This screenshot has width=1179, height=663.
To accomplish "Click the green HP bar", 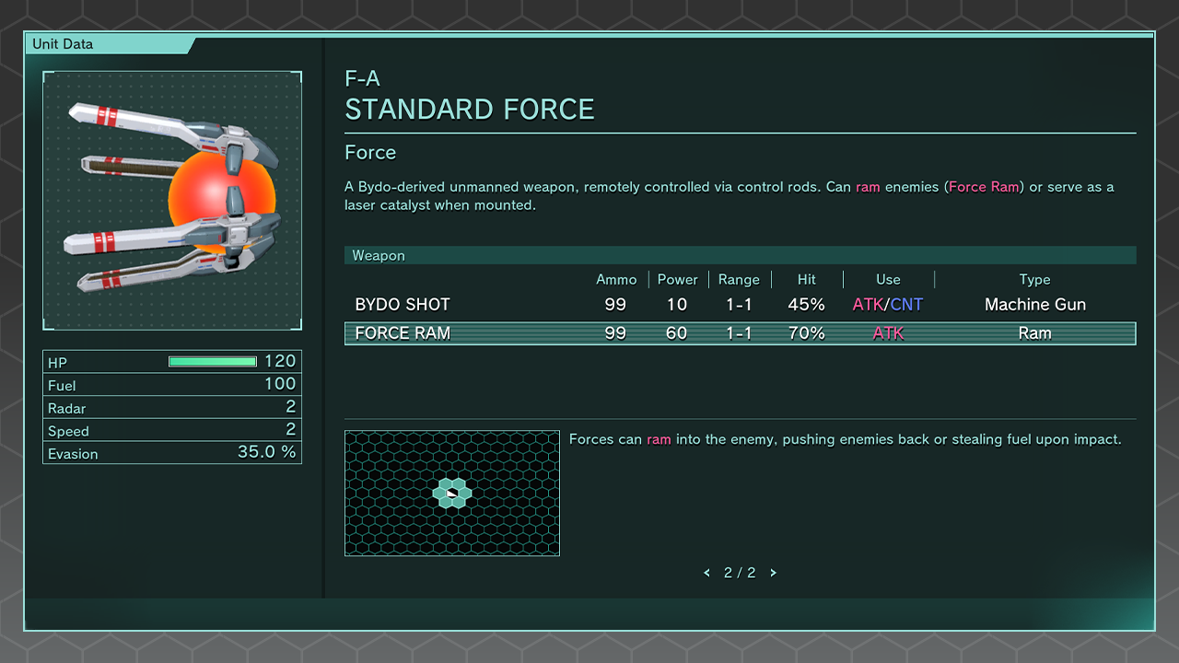I will [x=212, y=362].
